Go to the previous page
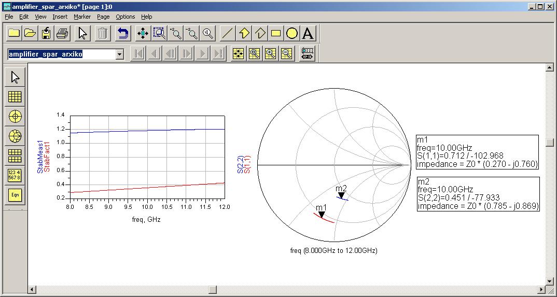 [x=155, y=54]
